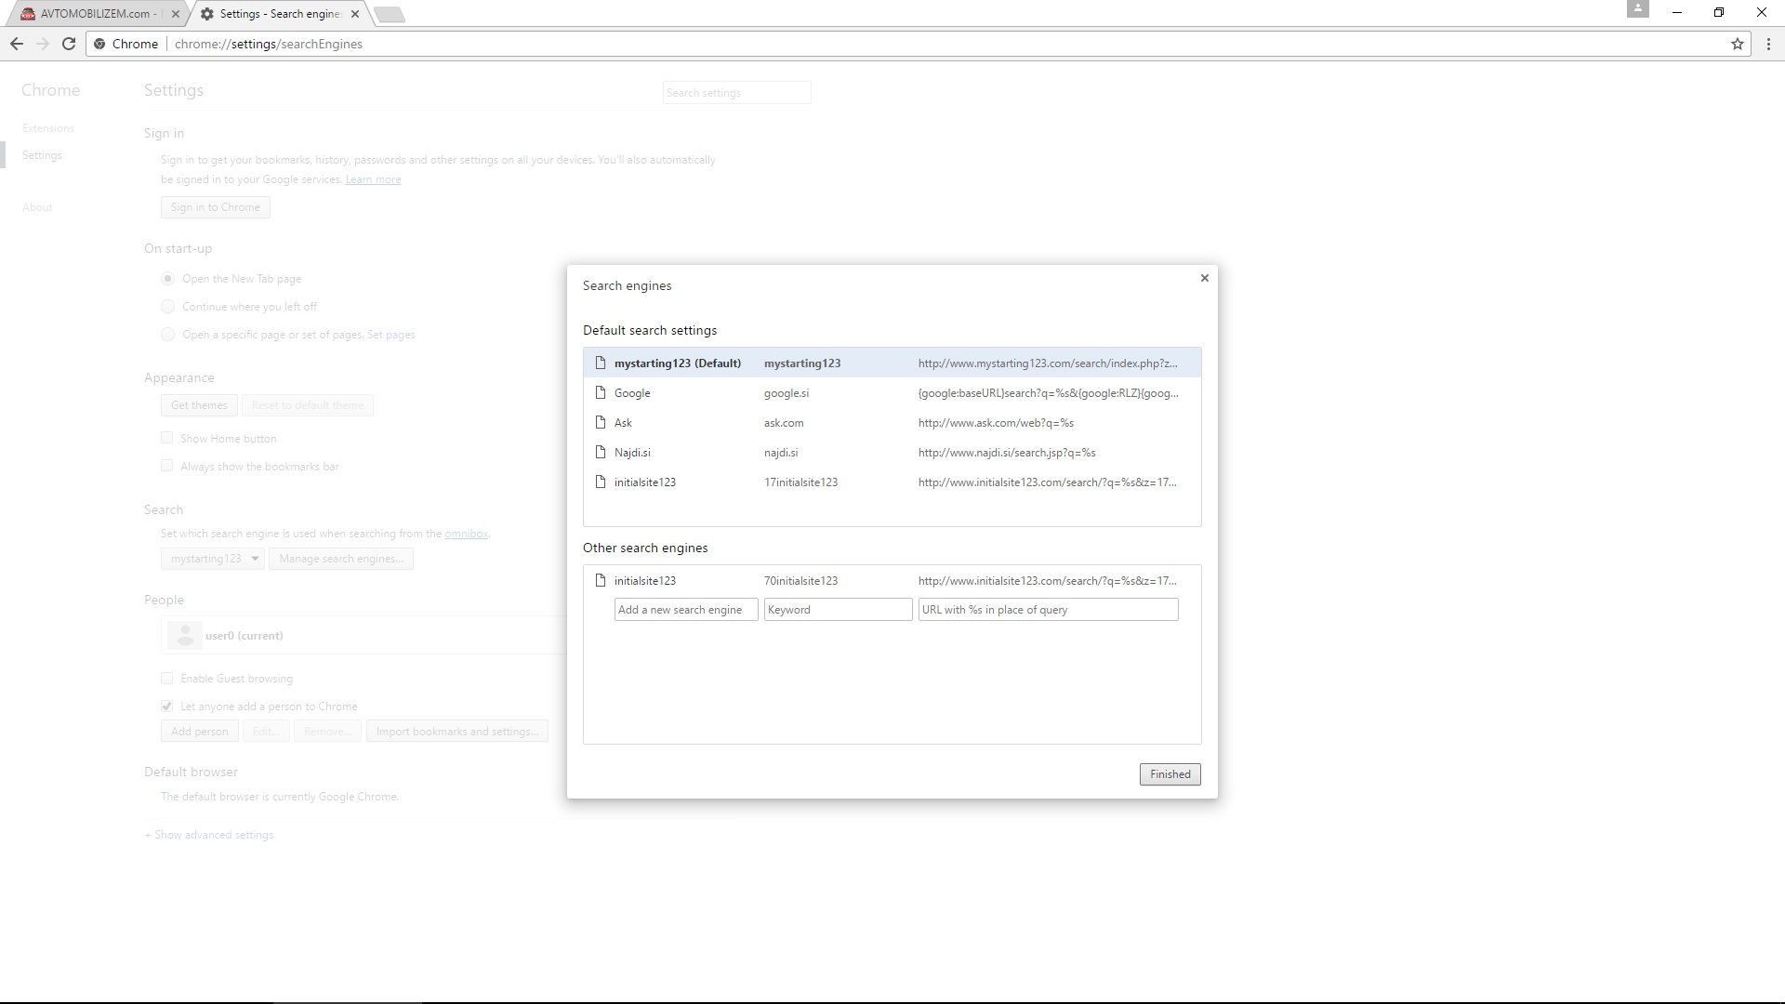Open the user profile icon in title bar
This screenshot has width=1785, height=1004.
(x=1638, y=9)
